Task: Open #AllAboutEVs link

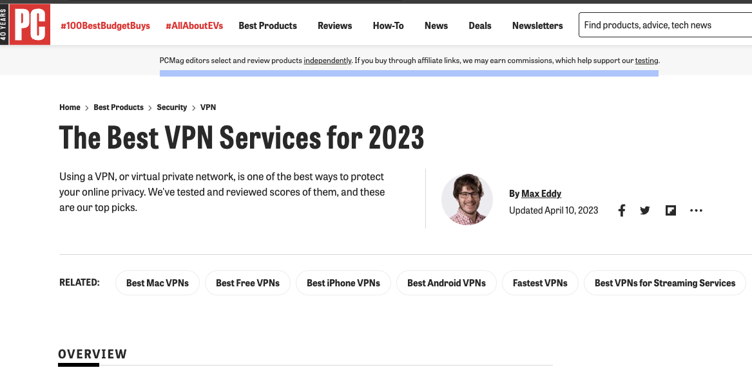Action: click(194, 26)
